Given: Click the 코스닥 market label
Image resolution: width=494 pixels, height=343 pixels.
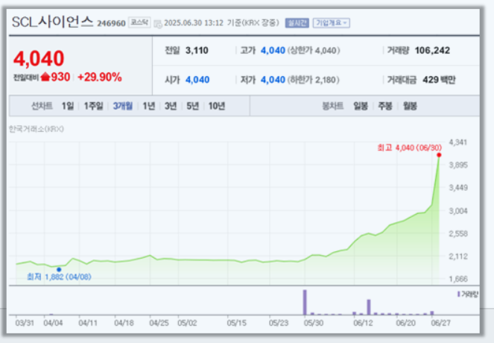Looking at the screenshot, I should 139,22.
